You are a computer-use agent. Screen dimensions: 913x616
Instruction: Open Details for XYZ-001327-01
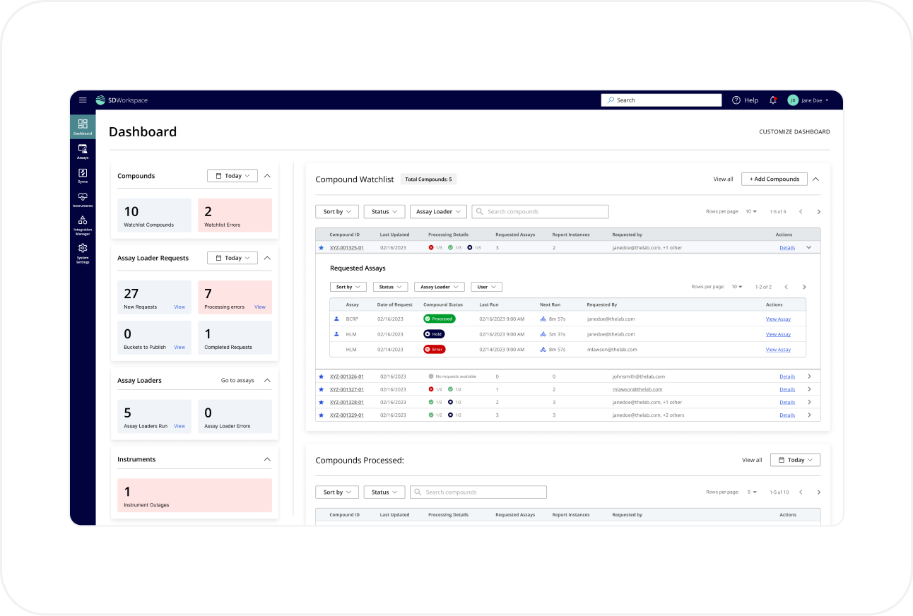coord(787,389)
